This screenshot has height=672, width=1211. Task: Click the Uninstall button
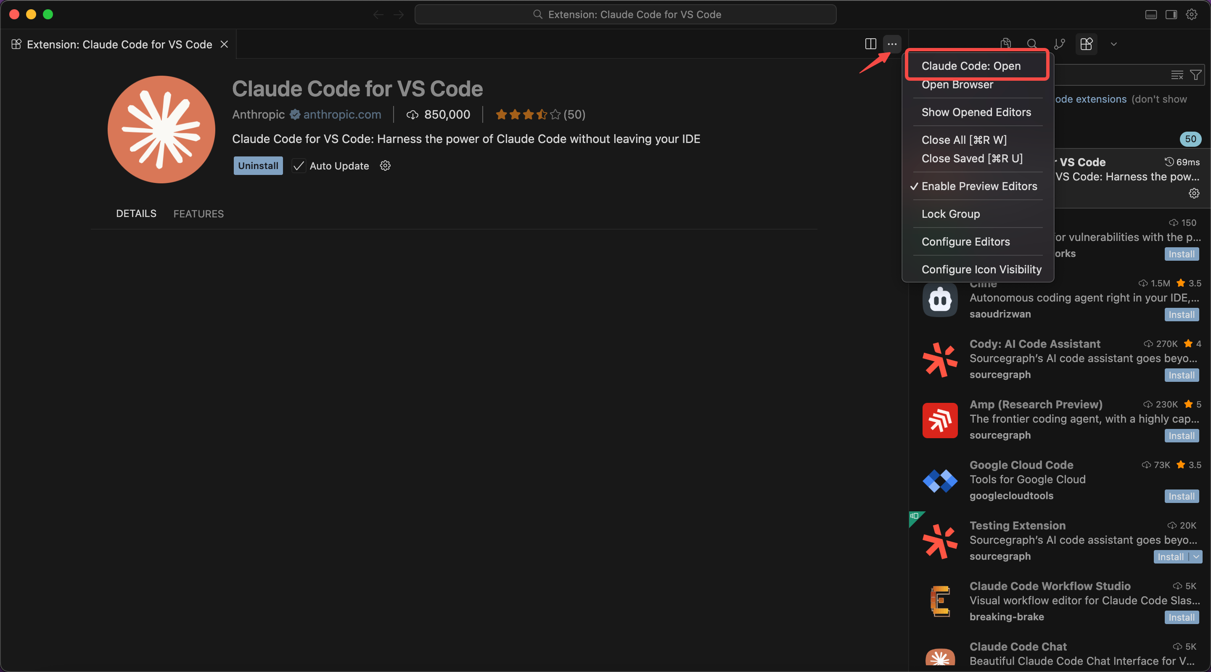tap(258, 166)
